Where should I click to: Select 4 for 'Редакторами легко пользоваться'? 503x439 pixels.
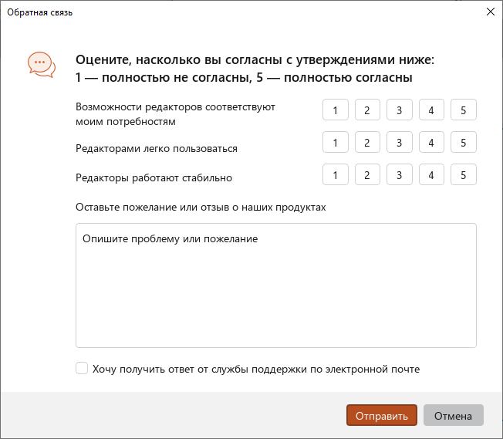tap(431, 142)
